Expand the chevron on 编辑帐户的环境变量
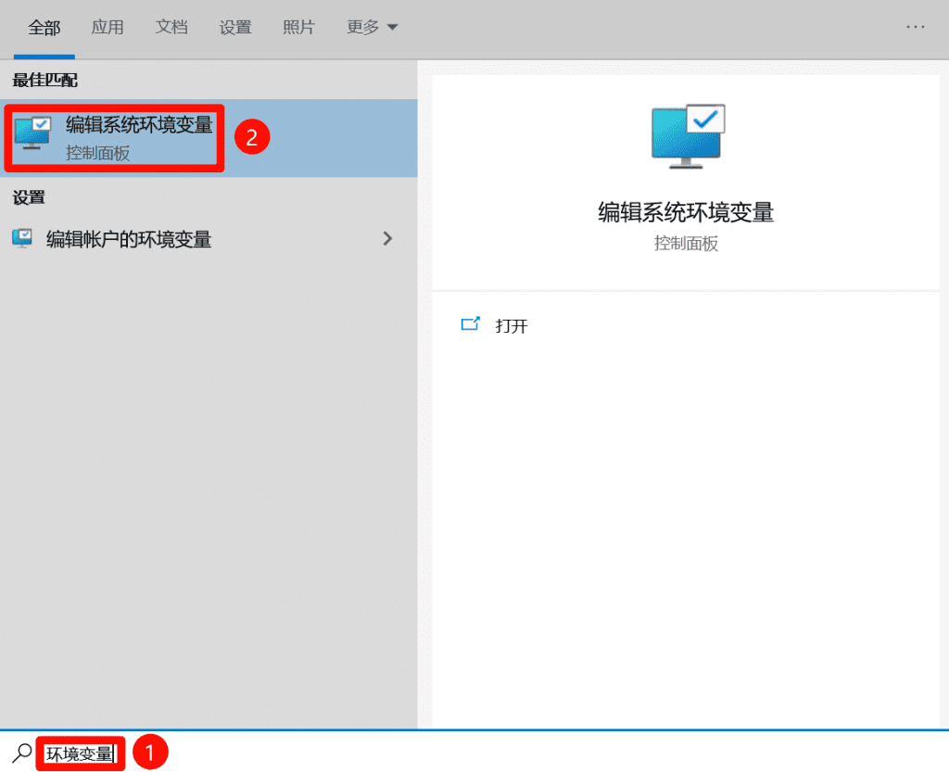This screenshot has width=949, height=772. (x=388, y=238)
